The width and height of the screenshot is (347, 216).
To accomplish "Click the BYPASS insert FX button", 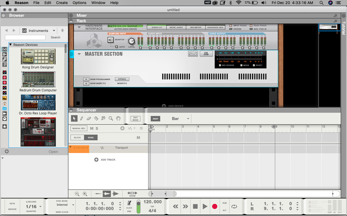I will 122,79.
